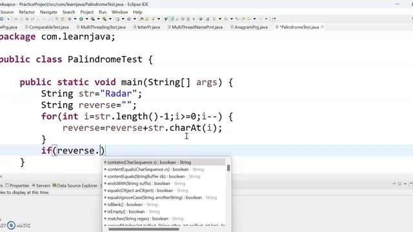The width and height of the screenshot is (413, 232).
Task: Open the Navigate menu
Action: [48, 12]
